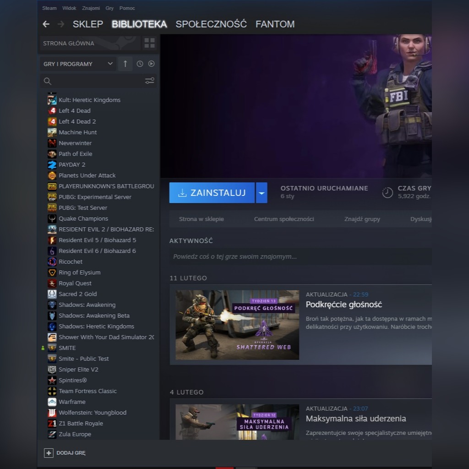This screenshot has width=469, height=469.
Task: Open Strona główna library home
Action: coord(90,43)
